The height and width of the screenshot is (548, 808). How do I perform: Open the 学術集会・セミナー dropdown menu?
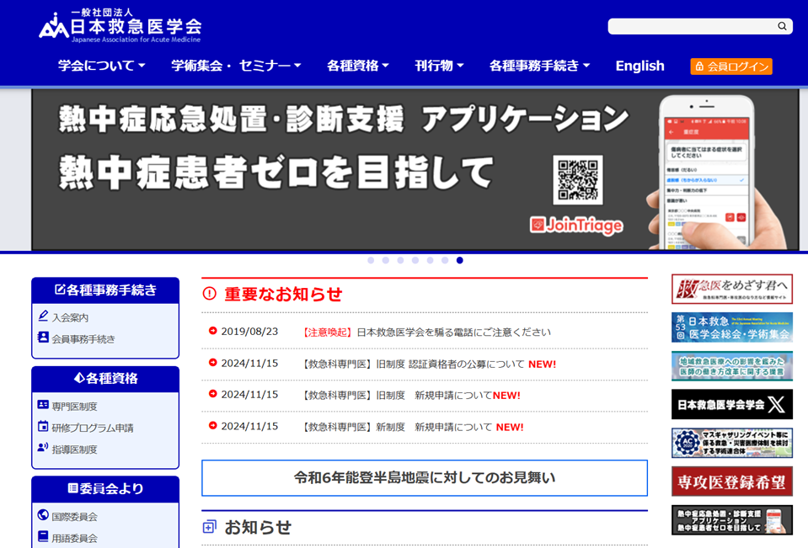pos(236,66)
